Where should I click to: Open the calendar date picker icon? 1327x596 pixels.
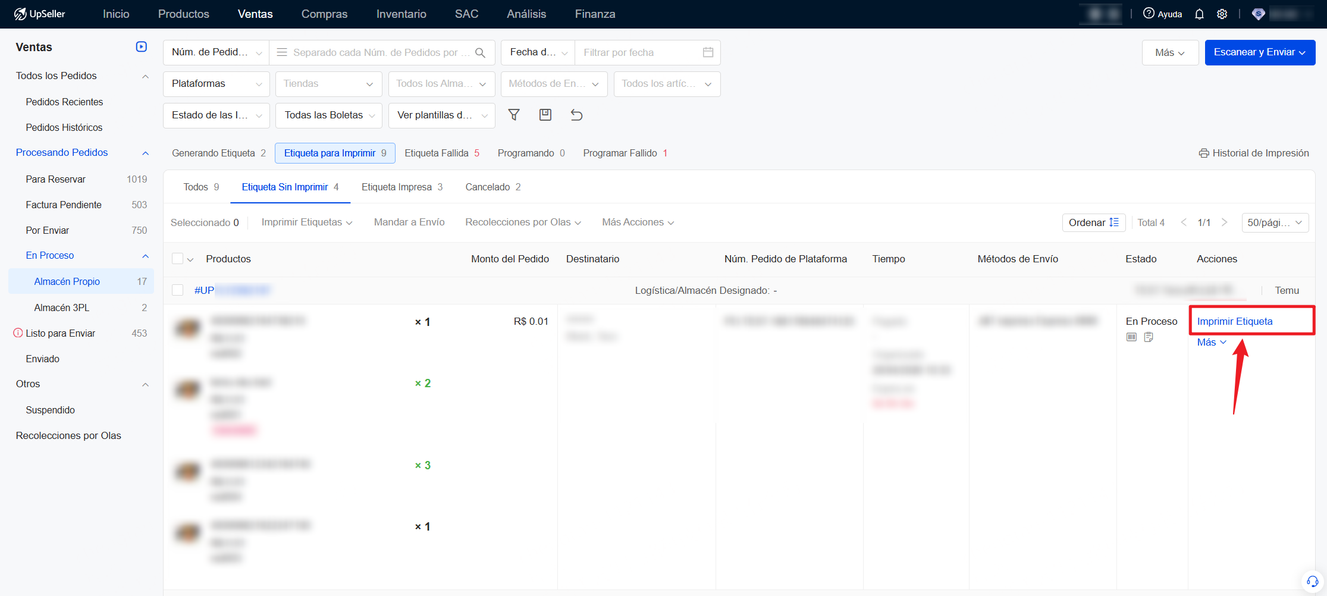pos(708,52)
